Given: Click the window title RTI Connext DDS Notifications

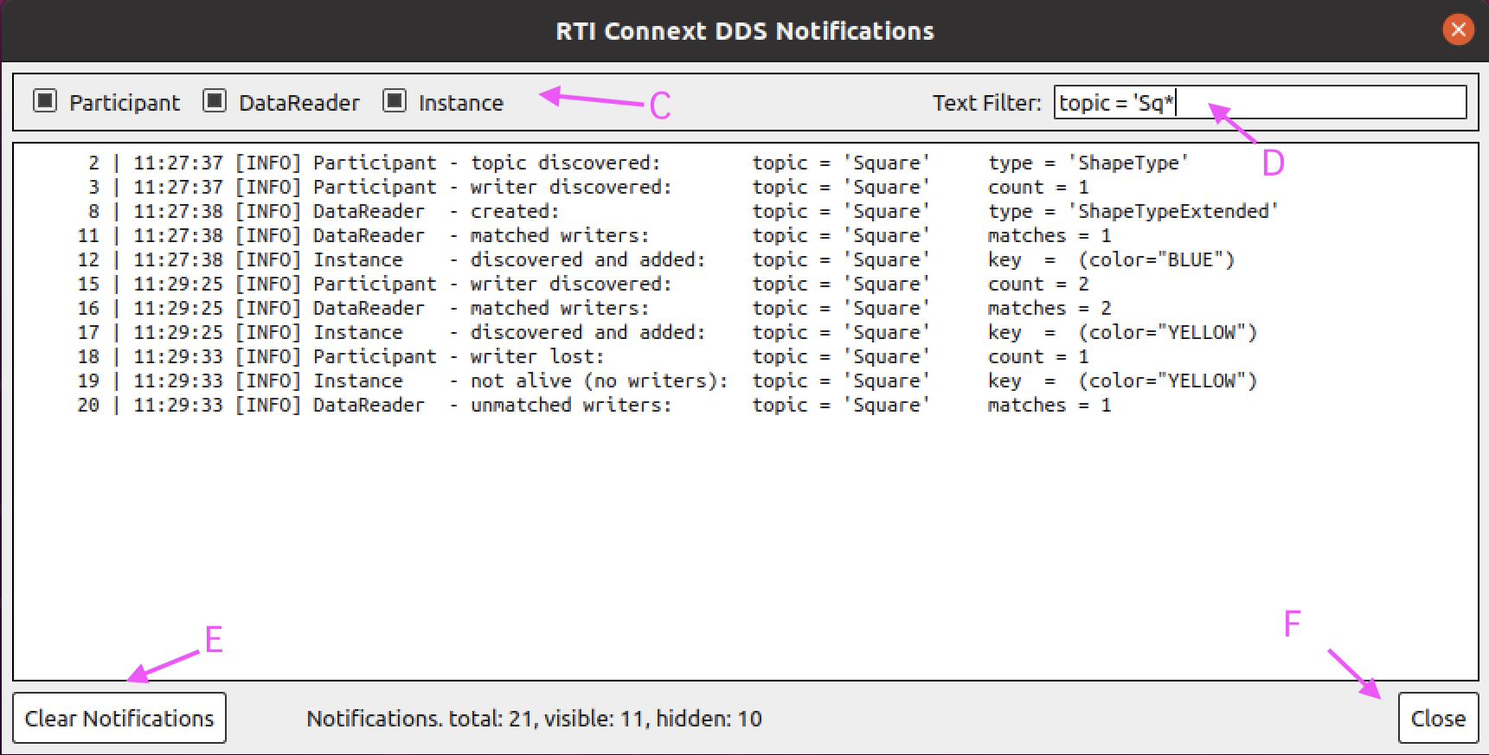Looking at the screenshot, I should pyautogui.click(x=745, y=31).
